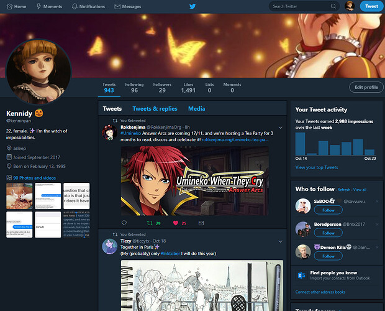Reply to the Rokkenjima tweet
385x311 pixels.
124,223
